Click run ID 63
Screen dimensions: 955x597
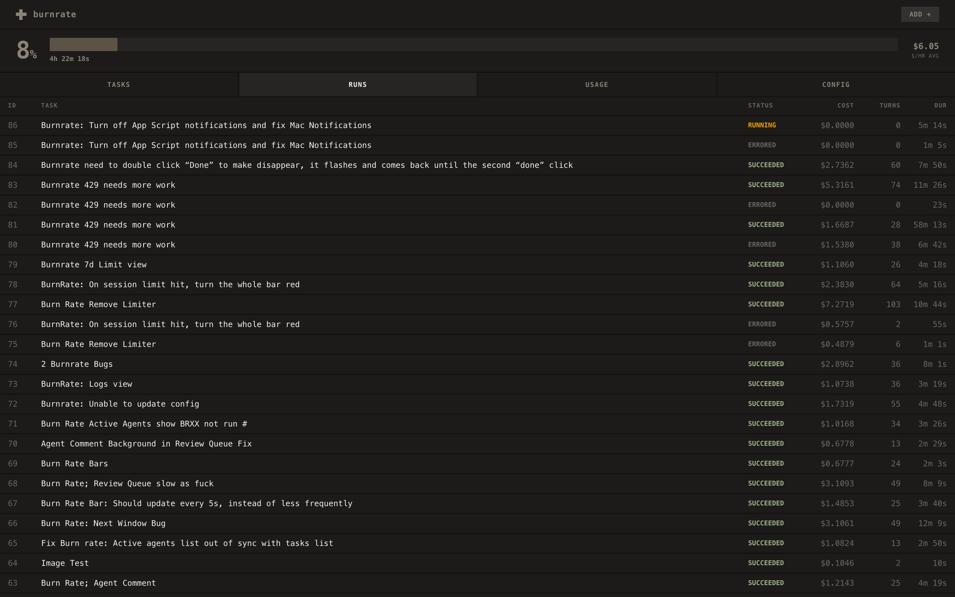pos(13,583)
